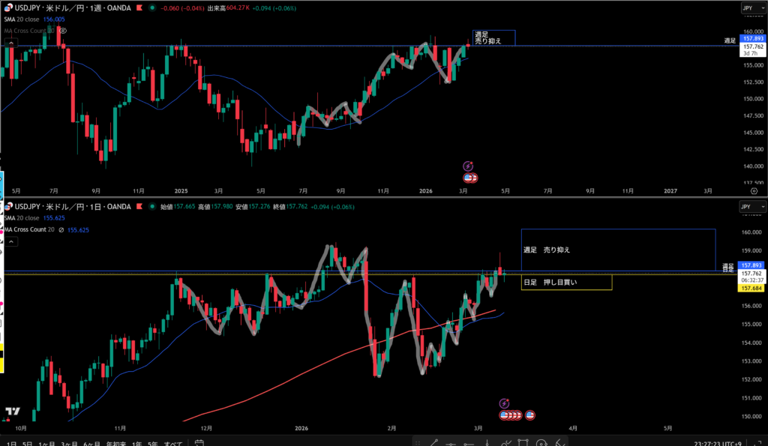This screenshot has height=446, width=768.
Task: Click the TradingView logo on lower chart
Action: coord(12,412)
